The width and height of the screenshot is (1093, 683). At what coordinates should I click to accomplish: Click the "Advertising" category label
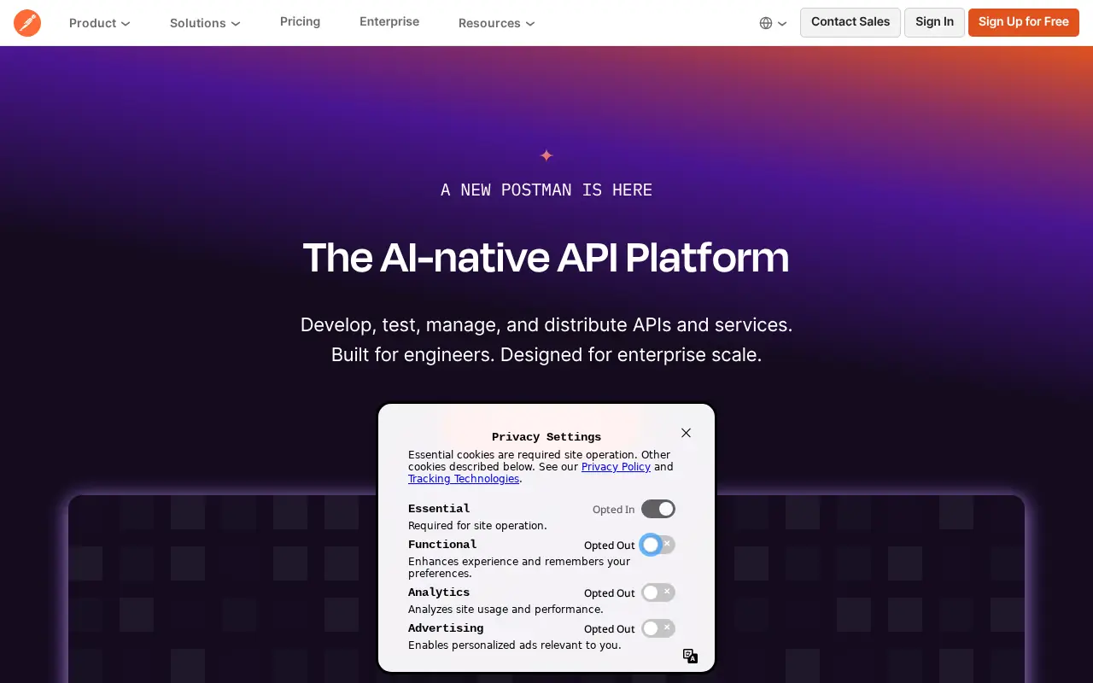click(x=446, y=628)
